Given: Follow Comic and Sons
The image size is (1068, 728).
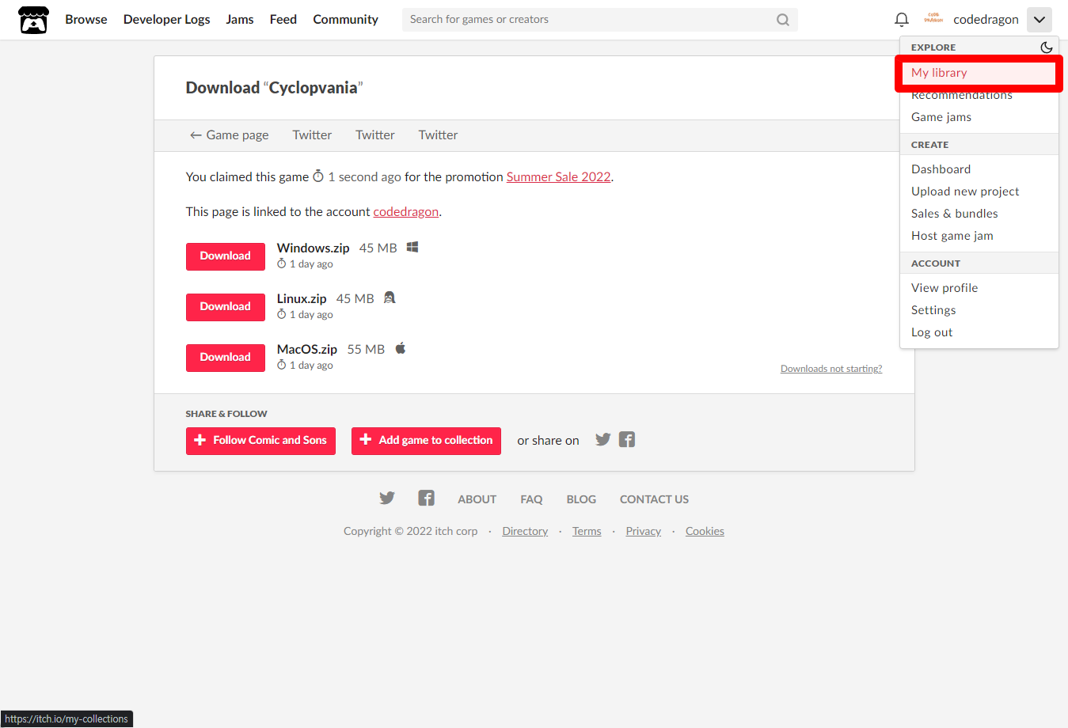Looking at the screenshot, I should coord(260,441).
